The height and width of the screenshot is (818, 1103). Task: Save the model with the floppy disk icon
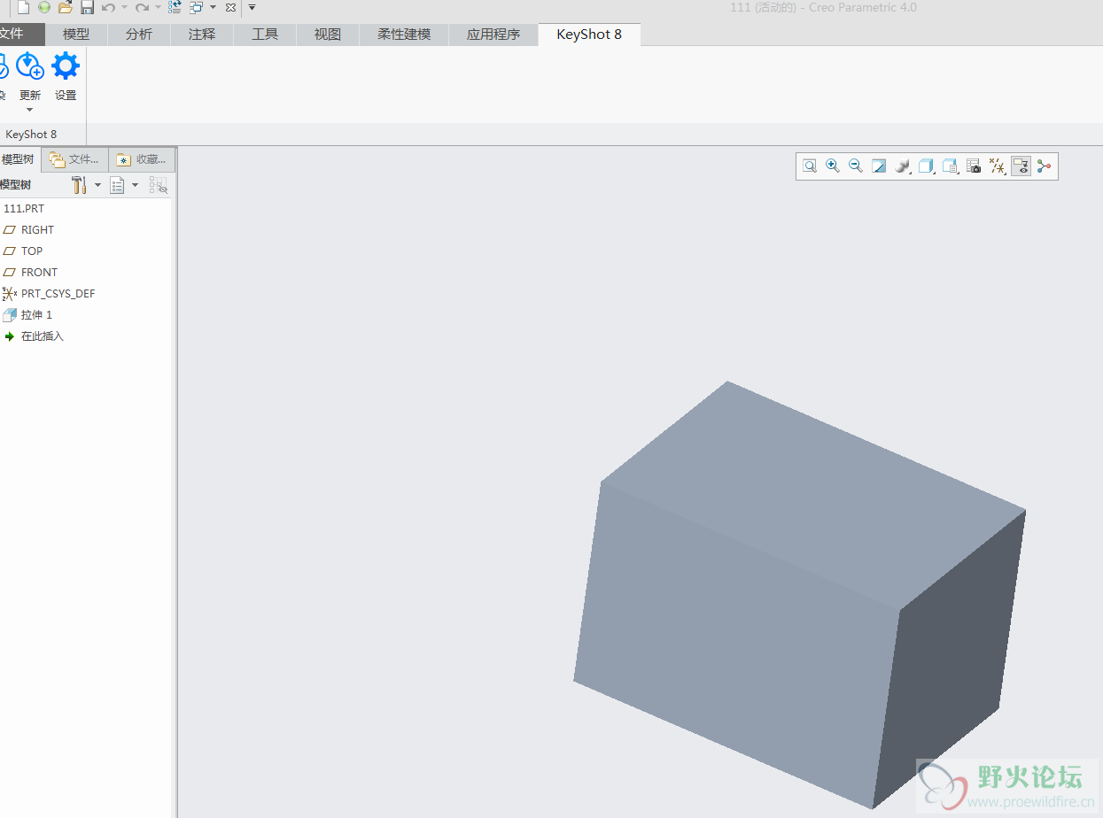87,7
